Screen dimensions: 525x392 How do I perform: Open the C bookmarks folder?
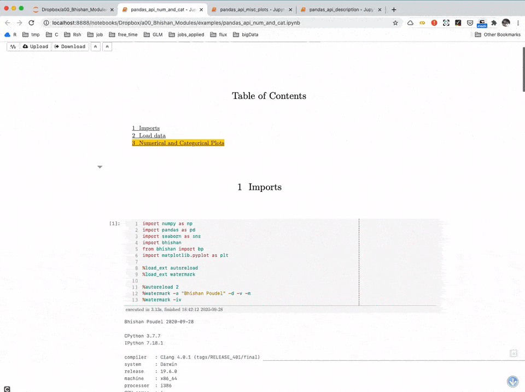click(x=52, y=34)
